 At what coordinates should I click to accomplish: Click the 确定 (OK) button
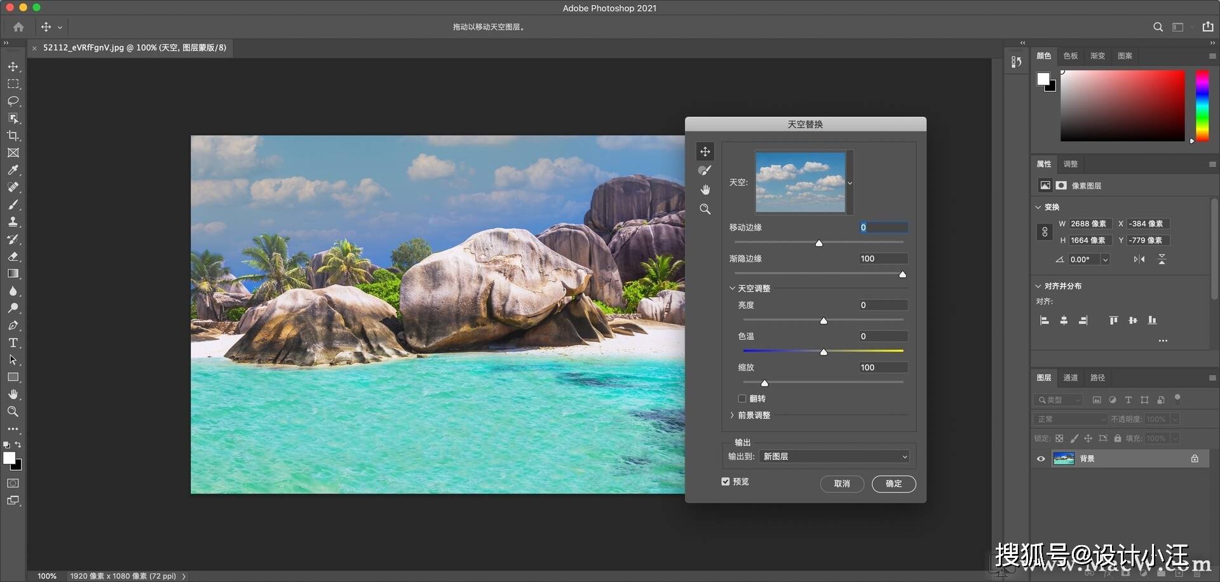(x=893, y=484)
